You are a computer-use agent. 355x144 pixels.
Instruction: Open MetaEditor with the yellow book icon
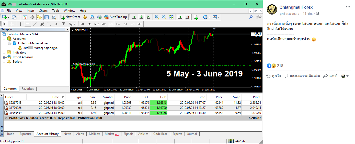pyautogui.click(x=85, y=17)
